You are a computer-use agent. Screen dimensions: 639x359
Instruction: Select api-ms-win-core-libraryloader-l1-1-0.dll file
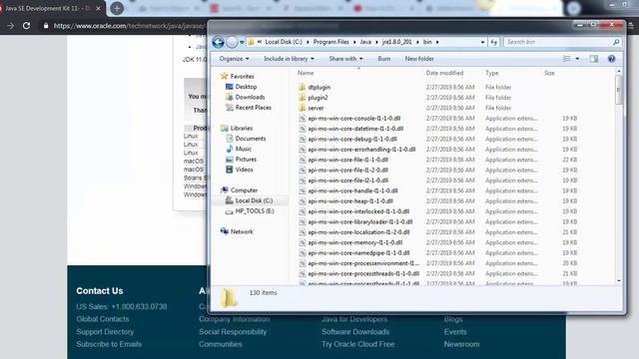click(x=360, y=221)
